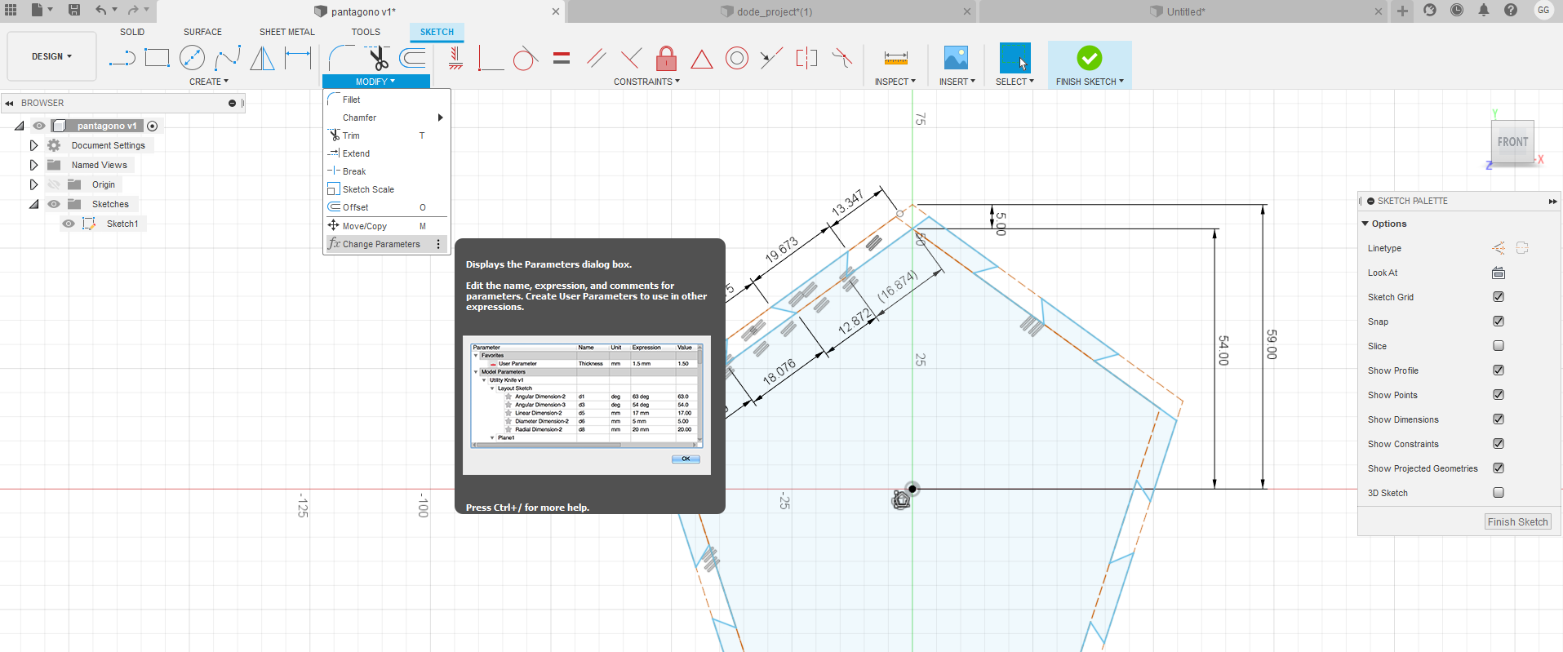This screenshot has height=652, width=1563.
Task: Activate the Circle sketch tool
Action: 192,58
